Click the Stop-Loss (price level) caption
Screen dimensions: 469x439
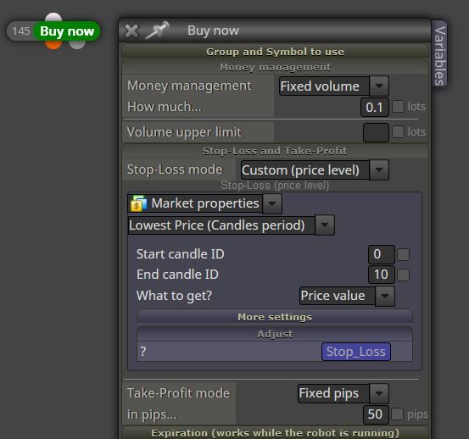pyautogui.click(x=275, y=186)
